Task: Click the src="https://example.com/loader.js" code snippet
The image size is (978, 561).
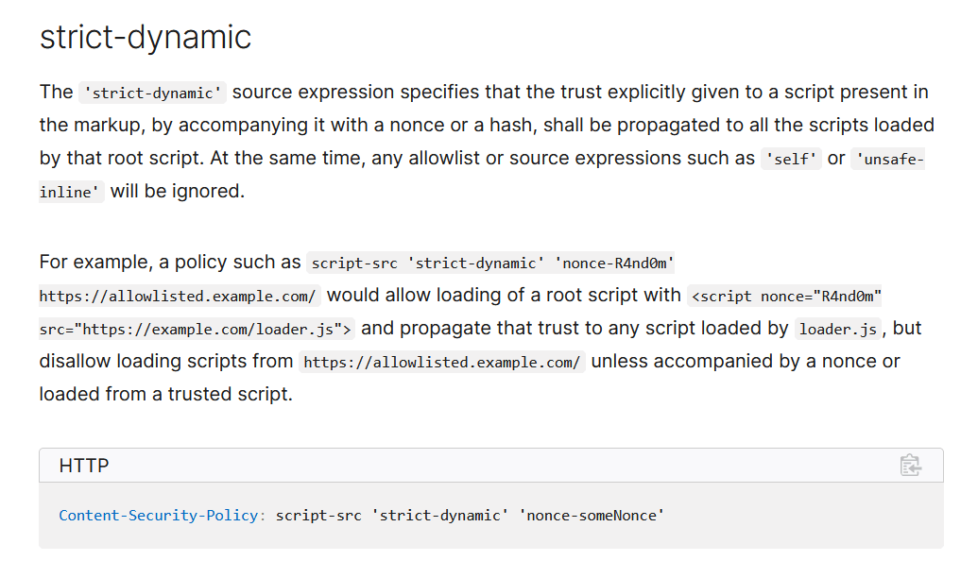Action: click(197, 329)
